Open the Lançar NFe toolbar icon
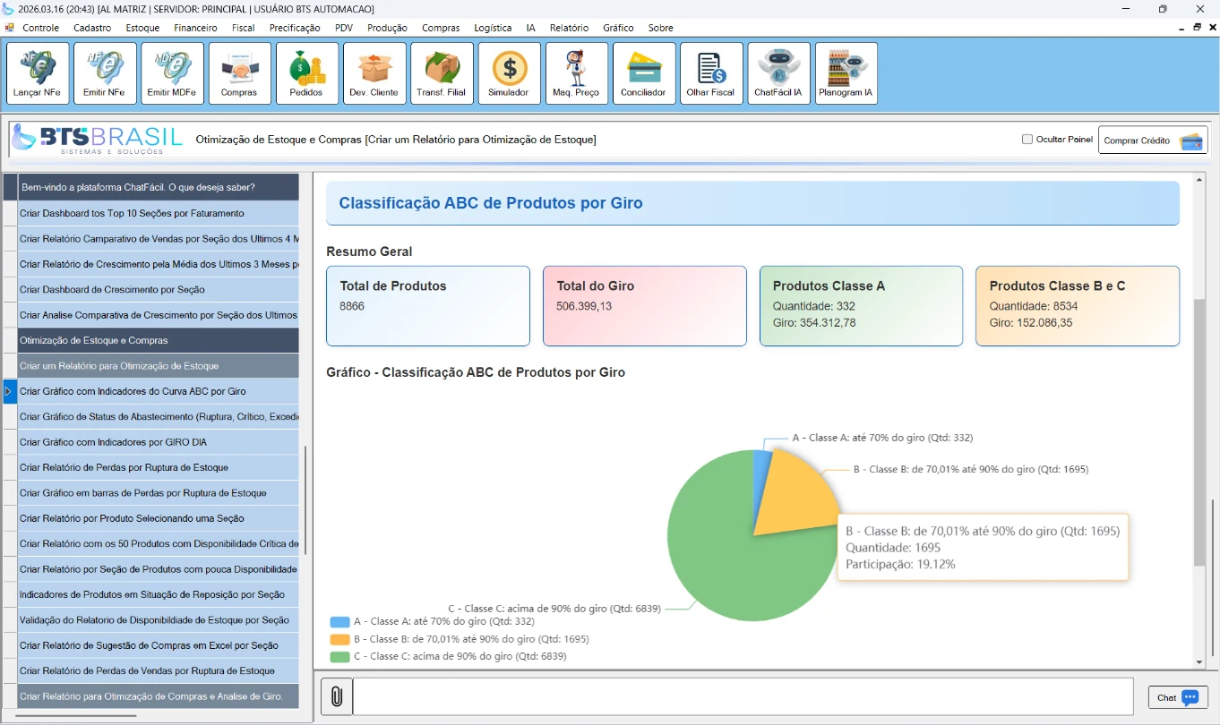 [x=38, y=73]
